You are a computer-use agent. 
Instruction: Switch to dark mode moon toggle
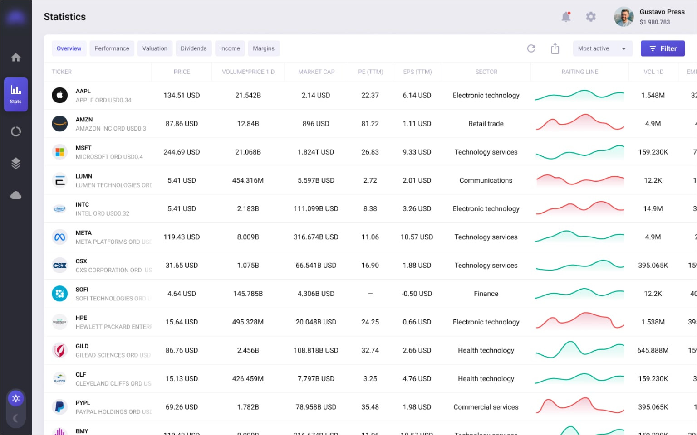[16, 418]
